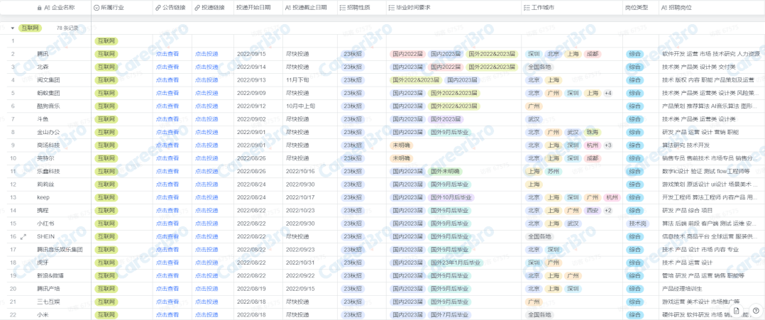Click the 算法研究 技术开发 position cell
Image resolution: width=765 pixels, height=320 pixels.
[686, 145]
